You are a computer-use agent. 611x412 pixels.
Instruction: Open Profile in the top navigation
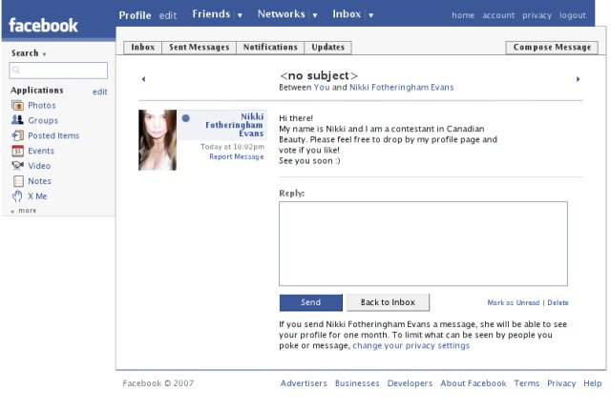pos(135,15)
